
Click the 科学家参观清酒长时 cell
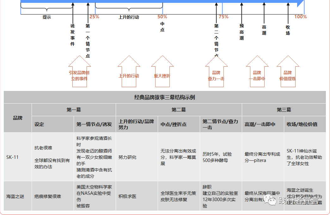click(x=95, y=157)
